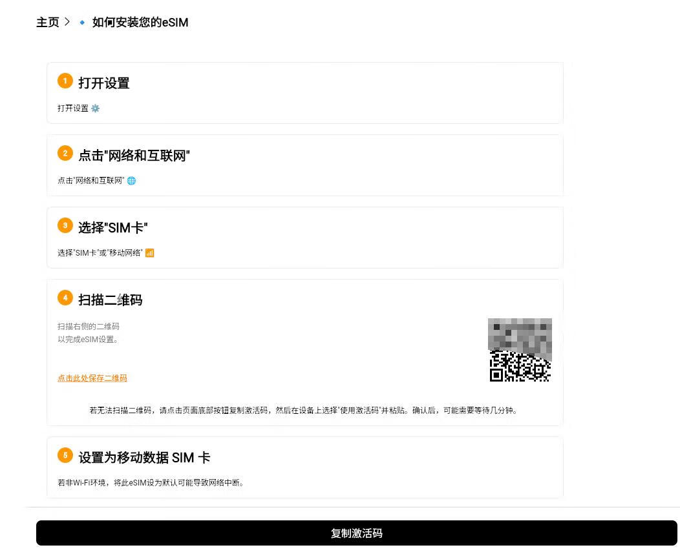Select the 扫描二维码 step heading
This screenshot has width=680, height=552.
[x=110, y=300]
